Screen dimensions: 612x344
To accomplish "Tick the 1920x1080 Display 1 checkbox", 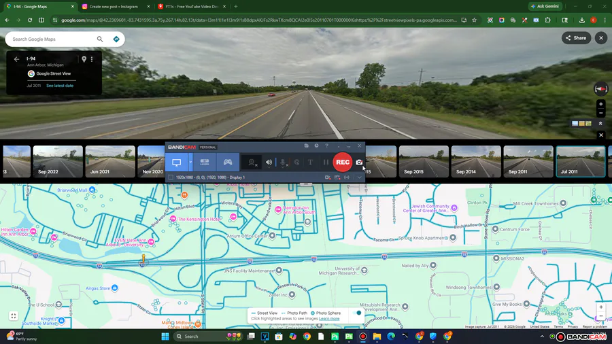I will [171, 177].
